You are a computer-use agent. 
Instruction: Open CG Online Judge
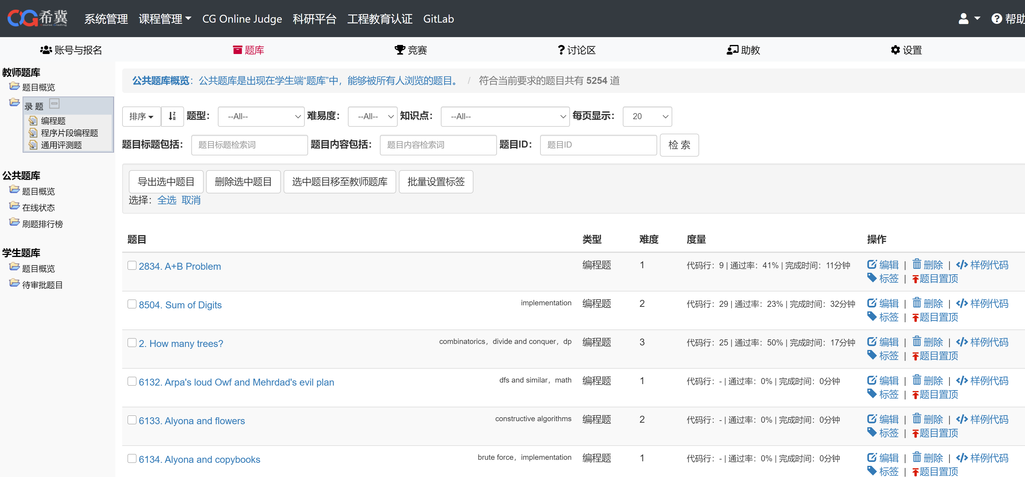(x=242, y=19)
